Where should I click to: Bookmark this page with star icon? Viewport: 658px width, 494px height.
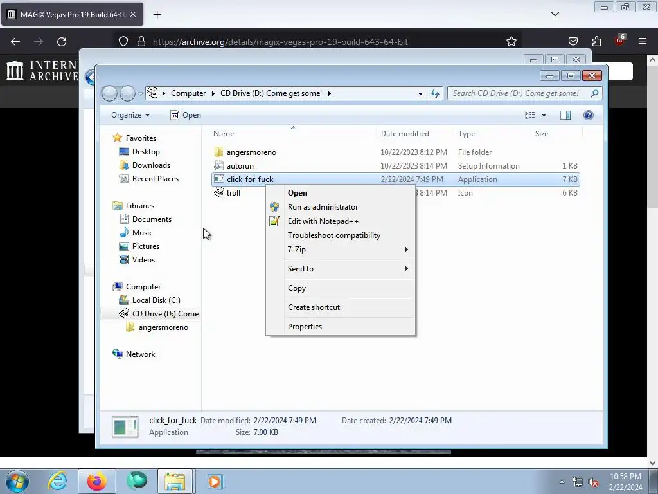(x=511, y=42)
